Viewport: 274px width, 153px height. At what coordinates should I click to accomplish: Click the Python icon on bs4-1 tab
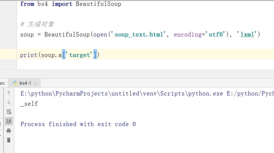tap(15, 83)
